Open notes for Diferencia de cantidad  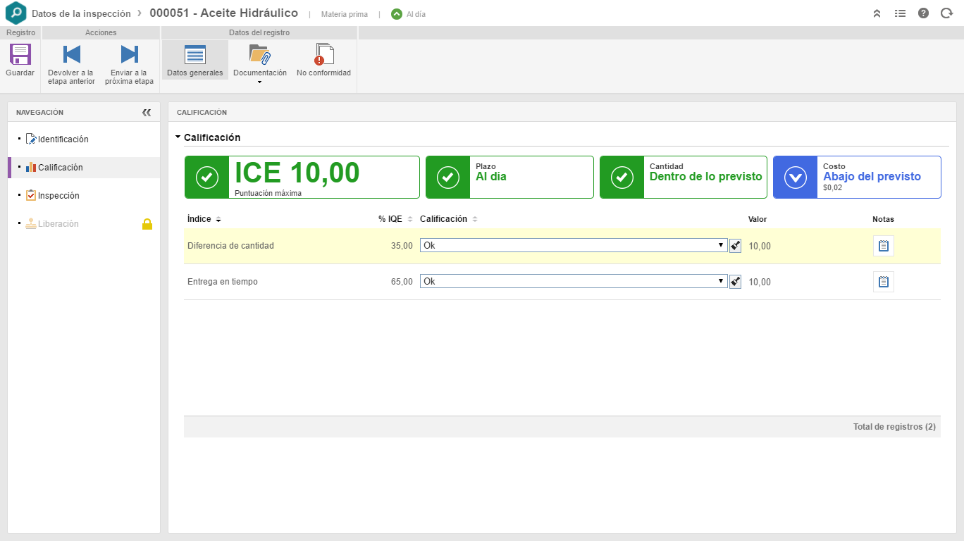click(x=883, y=246)
